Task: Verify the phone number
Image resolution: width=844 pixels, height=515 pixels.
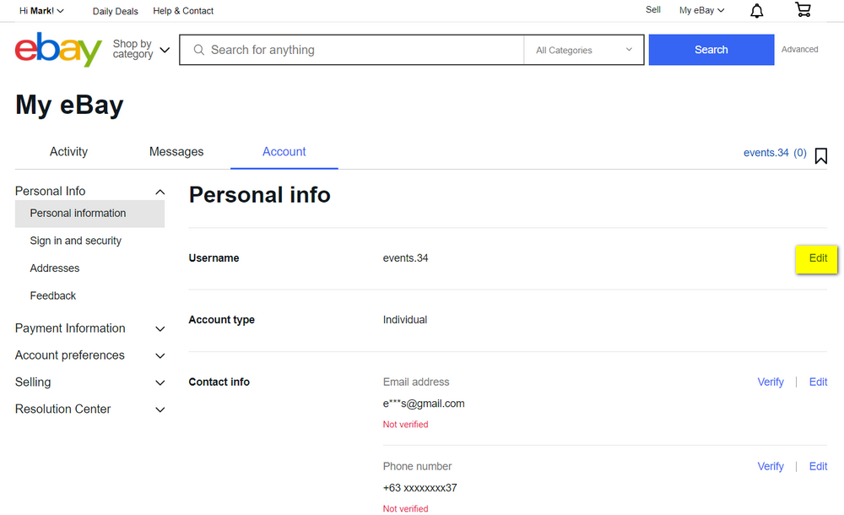Action: click(771, 467)
